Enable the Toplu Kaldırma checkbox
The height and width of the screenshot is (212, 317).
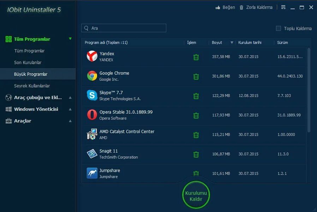[x=279, y=28]
